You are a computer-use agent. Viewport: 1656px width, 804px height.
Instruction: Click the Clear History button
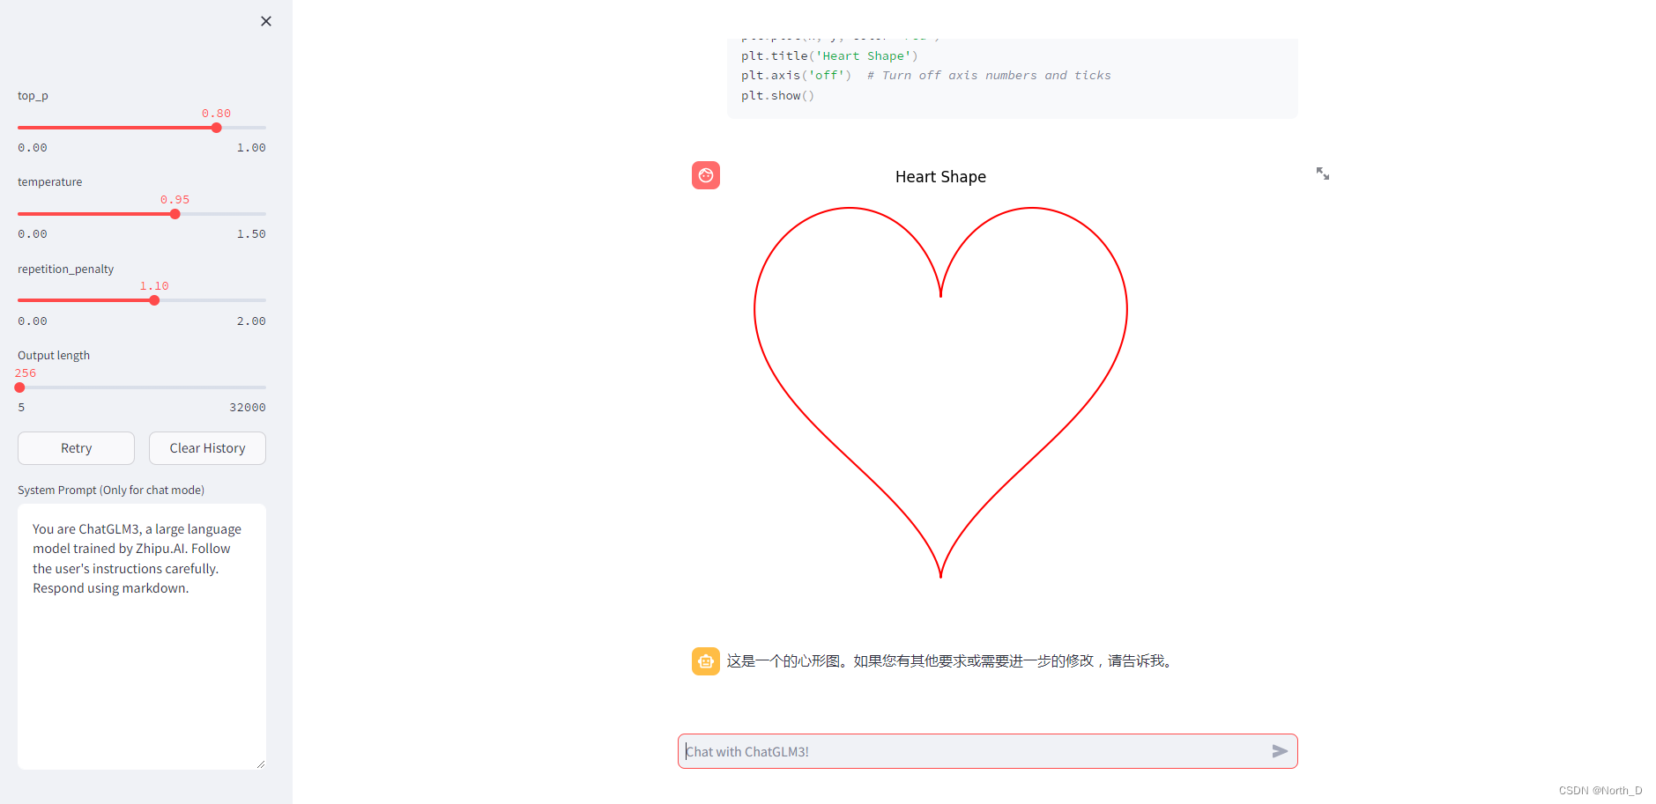pyautogui.click(x=207, y=448)
